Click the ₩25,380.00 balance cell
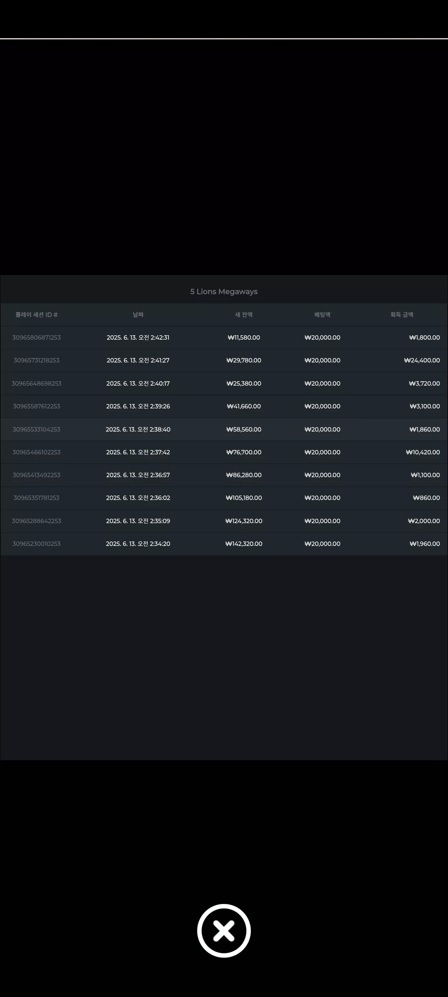 tap(243, 383)
